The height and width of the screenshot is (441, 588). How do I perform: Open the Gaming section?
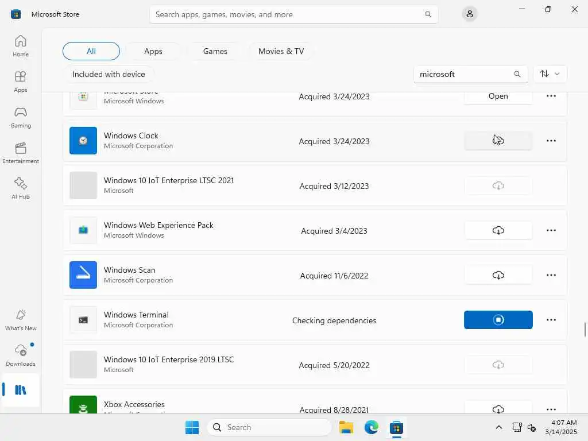[x=21, y=117]
